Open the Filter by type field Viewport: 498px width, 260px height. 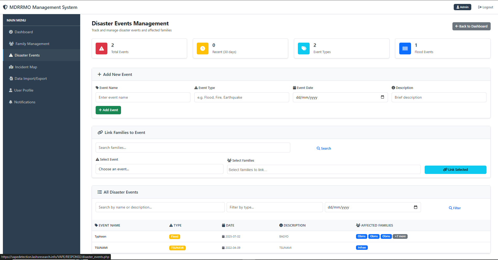[x=274, y=207]
